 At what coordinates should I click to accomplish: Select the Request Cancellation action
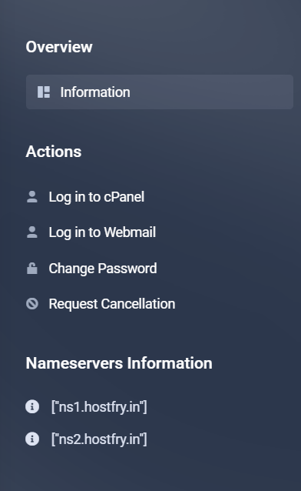coord(112,304)
